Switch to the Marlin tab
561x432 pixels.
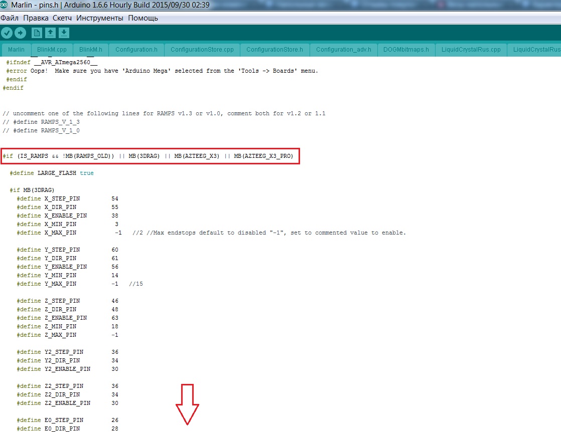coord(16,50)
